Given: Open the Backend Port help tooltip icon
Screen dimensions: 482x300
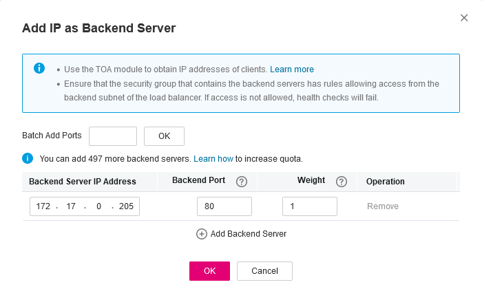Looking at the screenshot, I should pos(241,182).
